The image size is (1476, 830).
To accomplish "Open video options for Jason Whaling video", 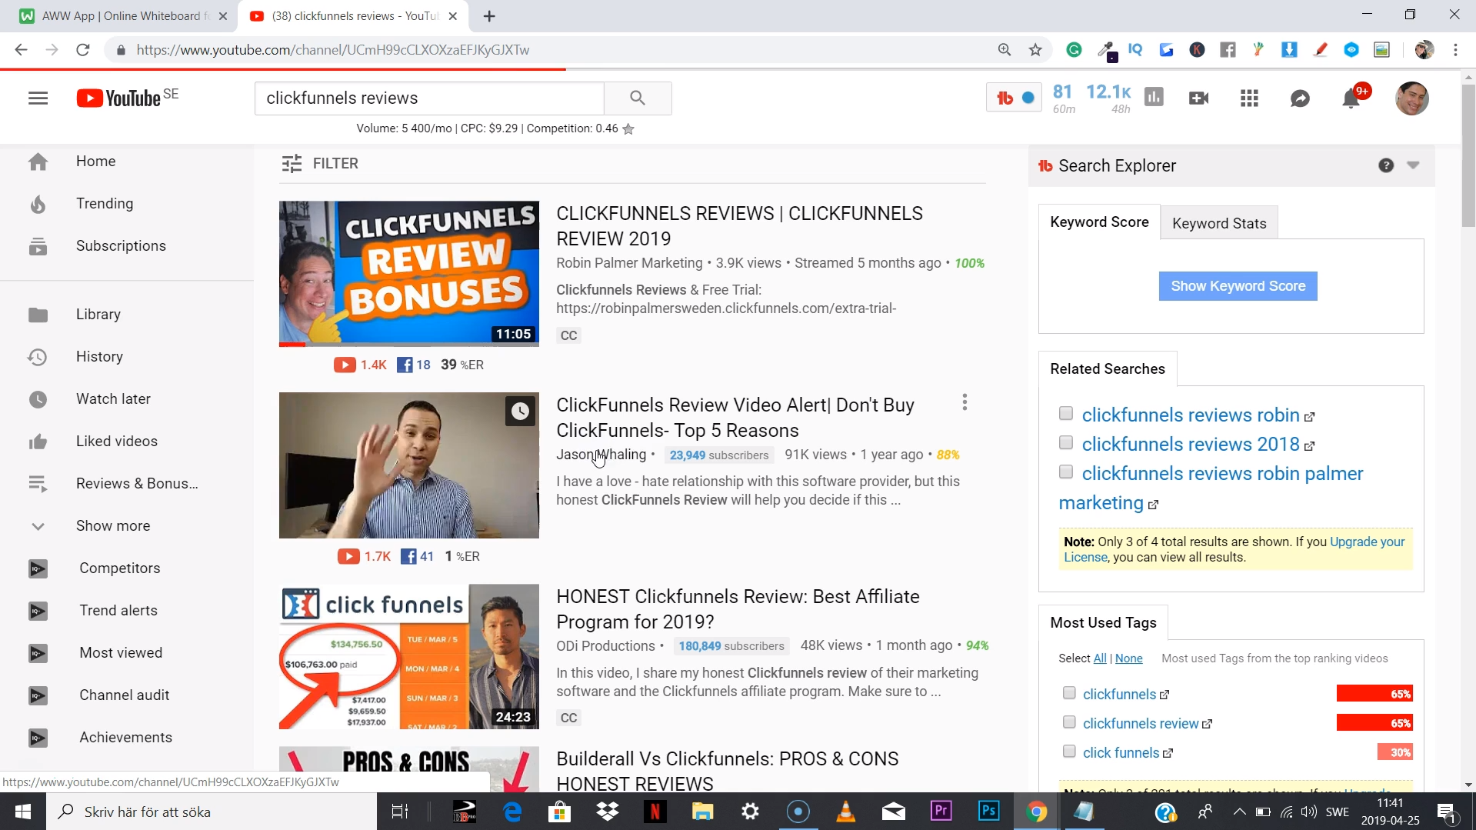I will pos(965,402).
